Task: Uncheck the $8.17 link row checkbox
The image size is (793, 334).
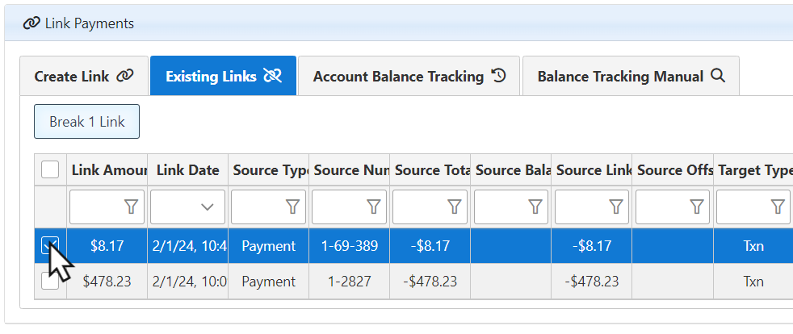Action: 50,245
